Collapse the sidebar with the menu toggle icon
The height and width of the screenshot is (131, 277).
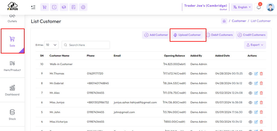coord(33,7)
